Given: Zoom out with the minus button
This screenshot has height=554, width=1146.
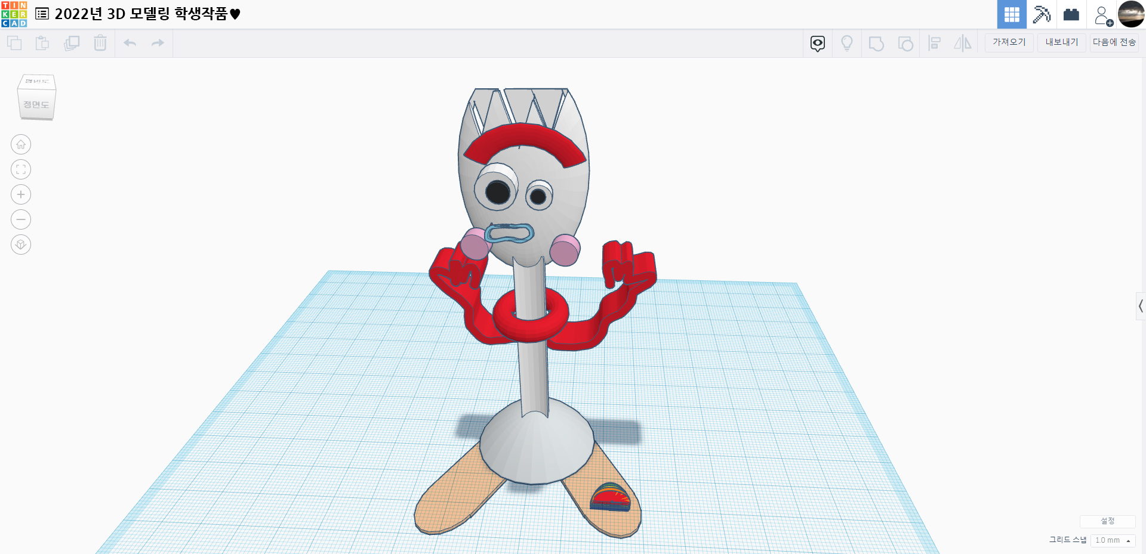Looking at the screenshot, I should (21, 219).
